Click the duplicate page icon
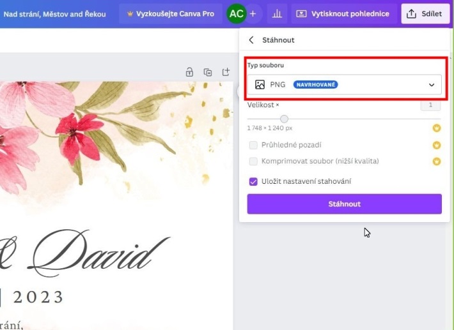This screenshot has height=330, width=454. (x=208, y=72)
